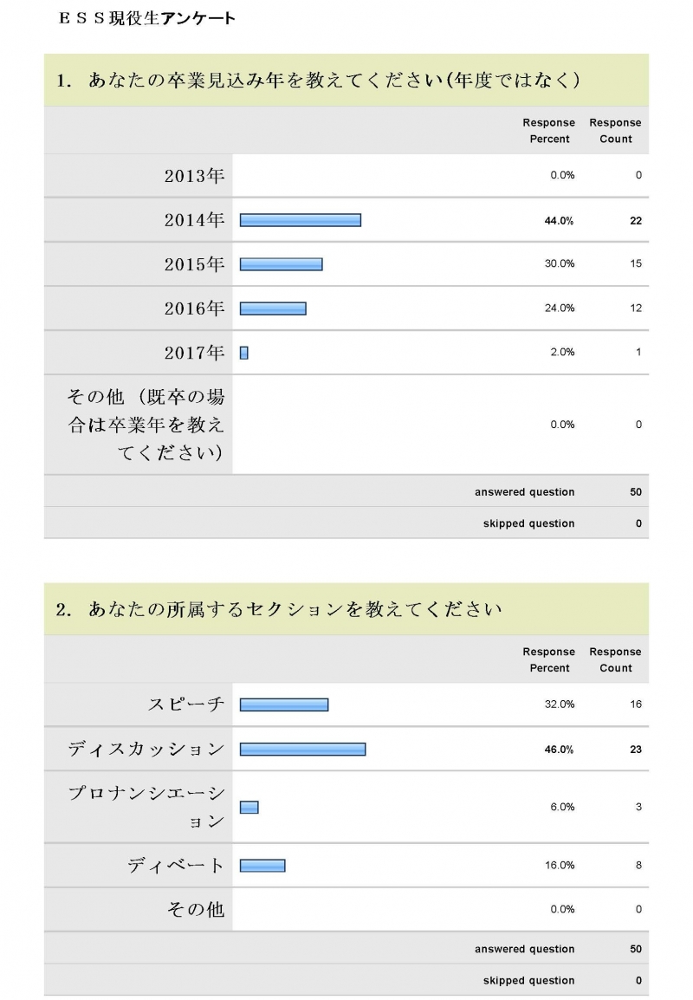Click the 2014年 blue response bar
This screenshot has height=1000, width=693.
[301, 220]
